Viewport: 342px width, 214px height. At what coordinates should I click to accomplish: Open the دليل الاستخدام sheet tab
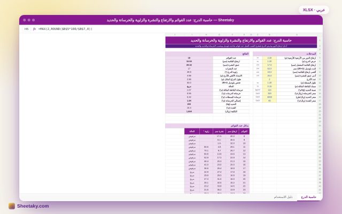click(x=283, y=197)
